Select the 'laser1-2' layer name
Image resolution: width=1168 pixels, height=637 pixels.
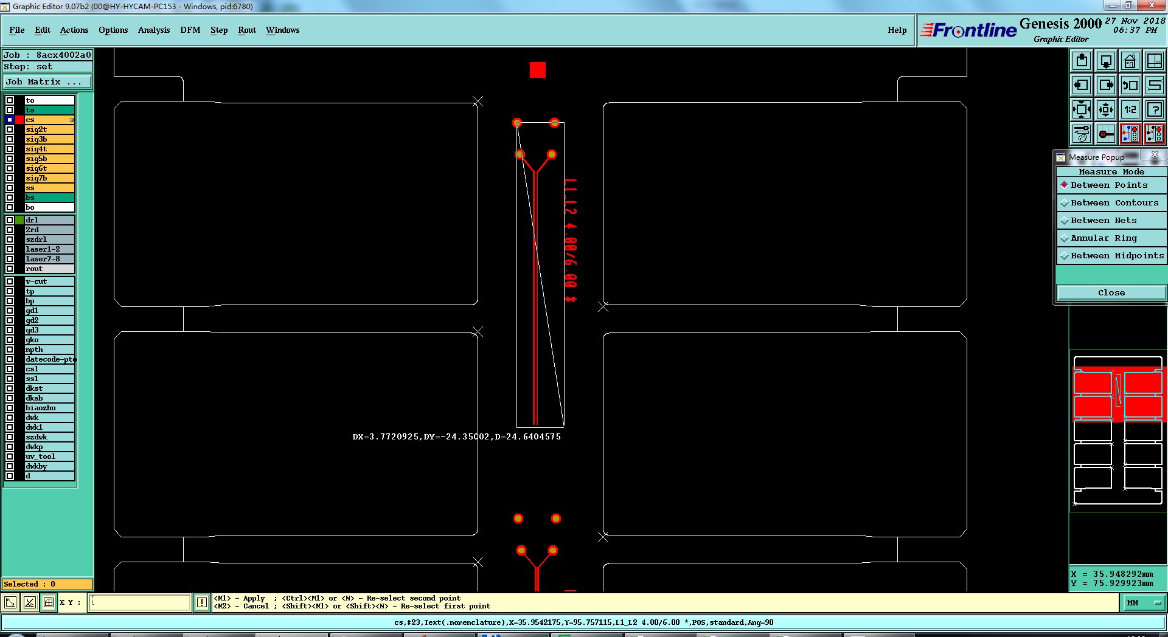(x=49, y=249)
